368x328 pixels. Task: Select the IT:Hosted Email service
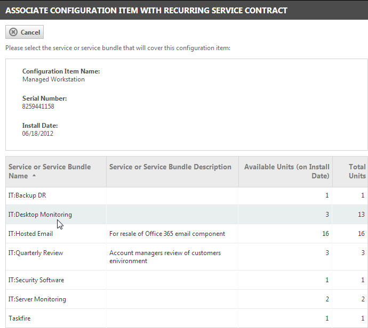187,234
